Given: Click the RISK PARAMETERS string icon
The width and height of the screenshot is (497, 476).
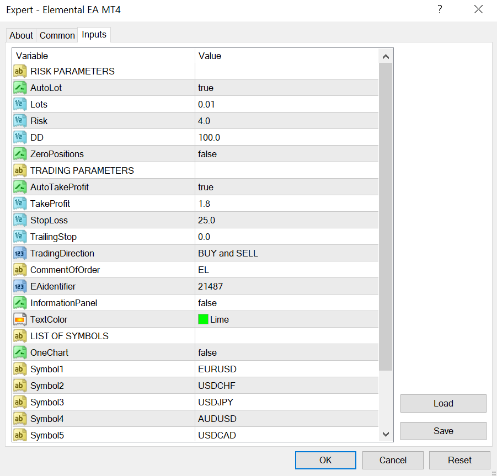Looking at the screenshot, I should pos(20,71).
